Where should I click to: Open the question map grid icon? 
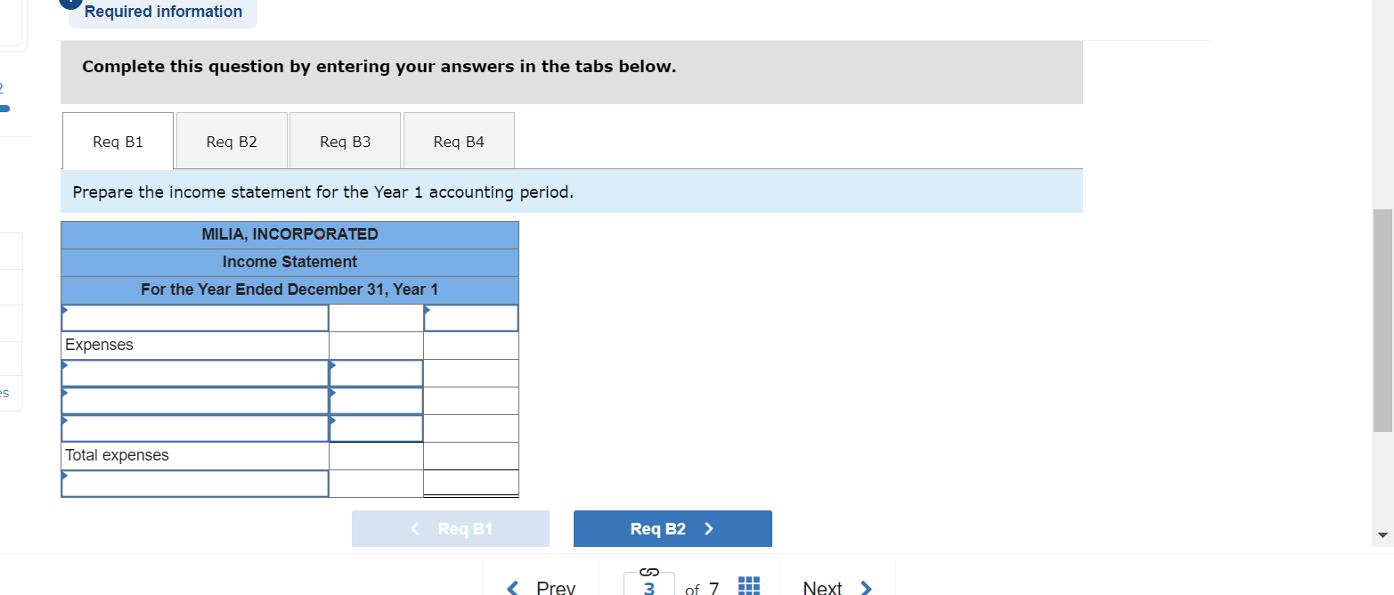[748, 585]
